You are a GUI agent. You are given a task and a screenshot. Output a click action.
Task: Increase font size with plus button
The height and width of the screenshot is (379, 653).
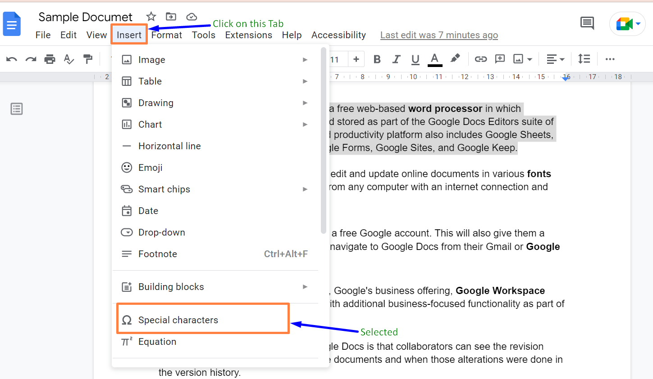click(356, 59)
